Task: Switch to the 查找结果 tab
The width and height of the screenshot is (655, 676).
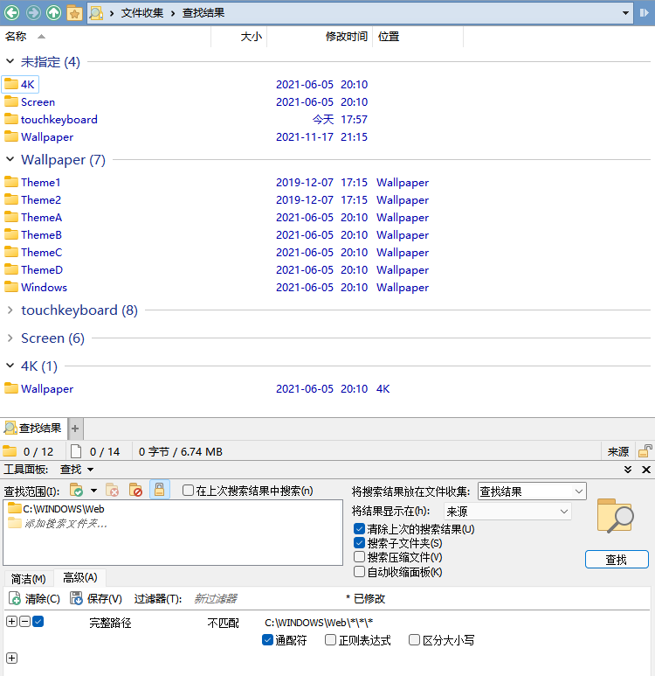Action: (x=33, y=429)
